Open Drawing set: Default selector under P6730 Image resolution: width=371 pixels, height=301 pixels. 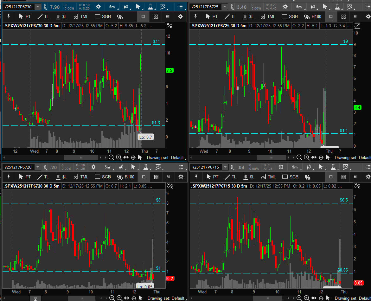[x=165, y=157]
